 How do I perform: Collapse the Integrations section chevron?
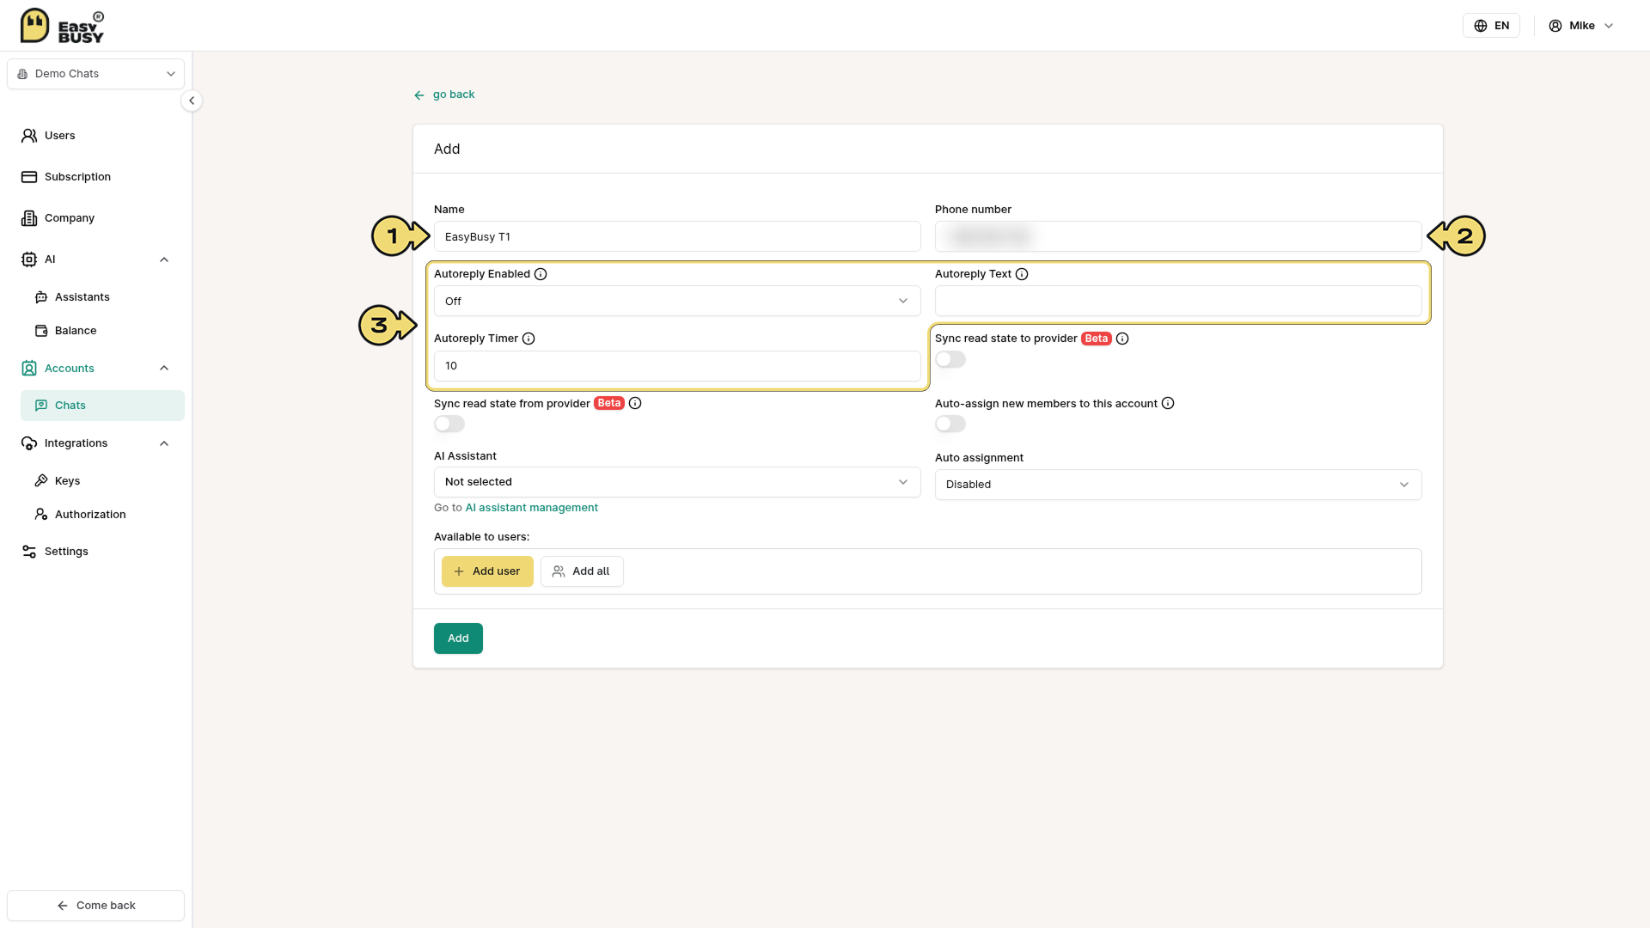tap(164, 443)
